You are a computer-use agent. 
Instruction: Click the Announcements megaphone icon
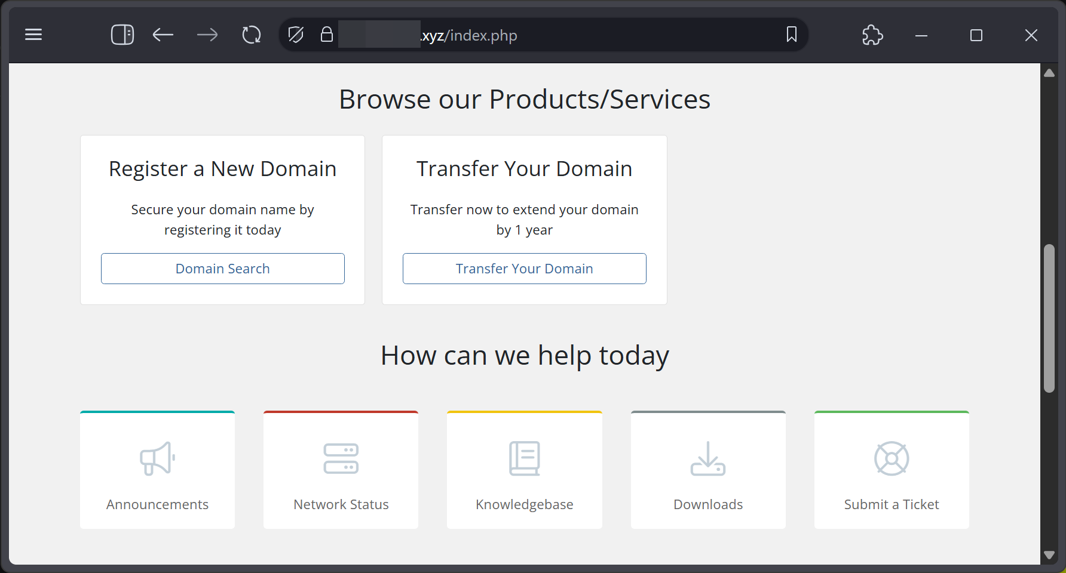[158, 458]
